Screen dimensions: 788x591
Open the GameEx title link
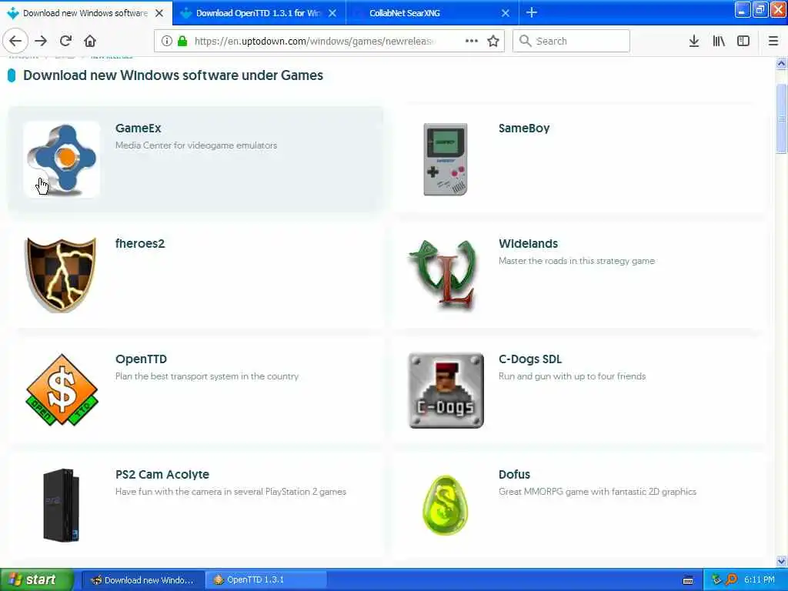(x=139, y=129)
